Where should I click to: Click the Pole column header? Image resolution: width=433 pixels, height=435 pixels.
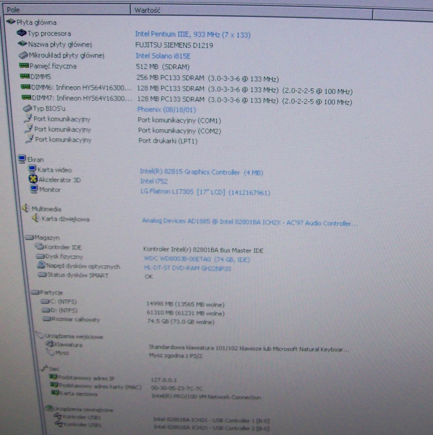tap(67, 10)
